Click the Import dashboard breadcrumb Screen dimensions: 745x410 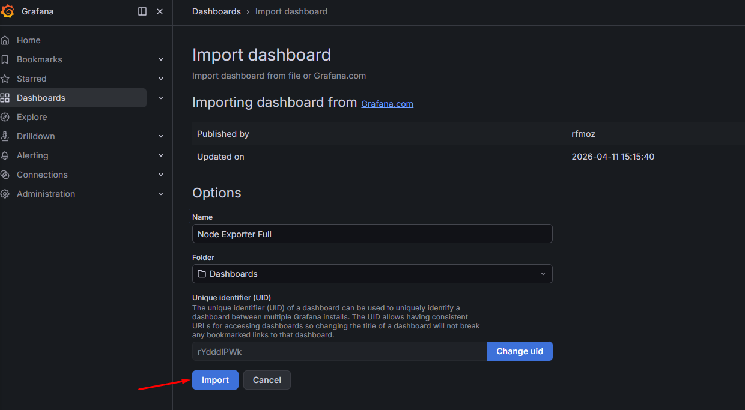291,11
